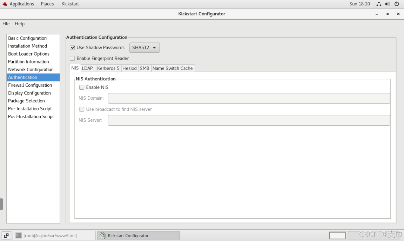Check the Enable NIS box
Screen dimensions: 404x241
coord(82,87)
